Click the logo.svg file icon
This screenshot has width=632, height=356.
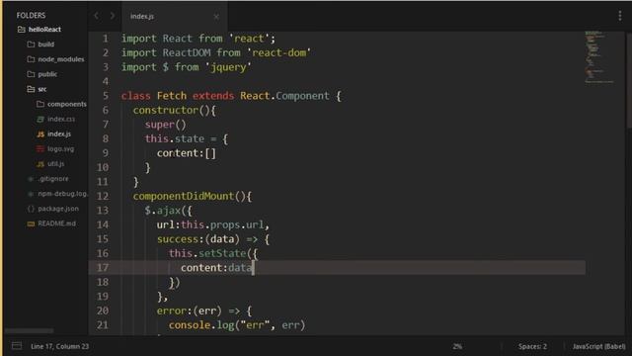coord(40,149)
